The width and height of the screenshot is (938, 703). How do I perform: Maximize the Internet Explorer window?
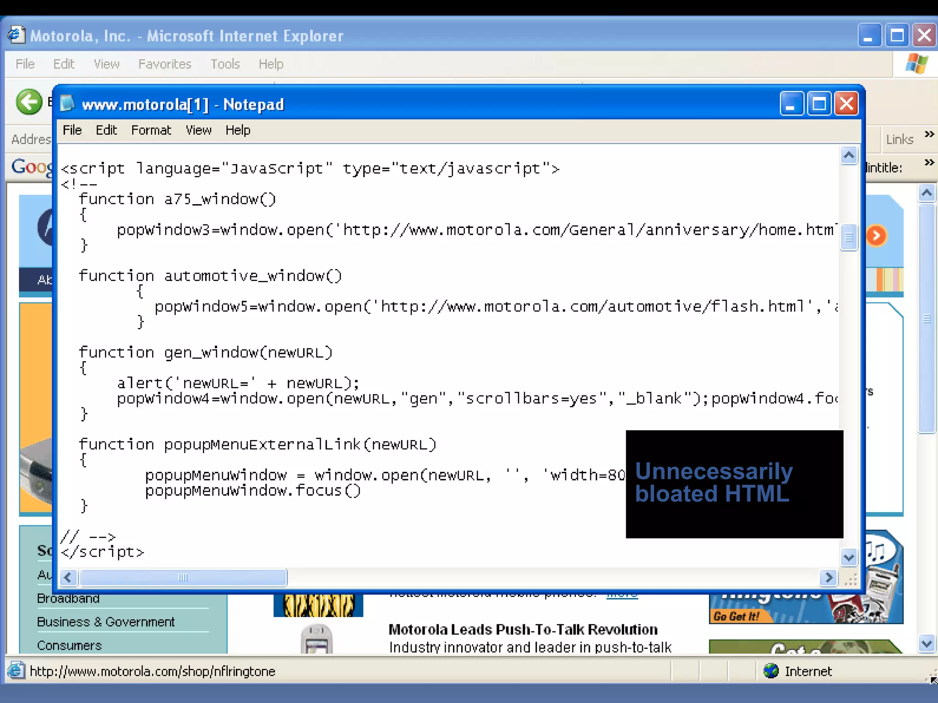[x=897, y=35]
